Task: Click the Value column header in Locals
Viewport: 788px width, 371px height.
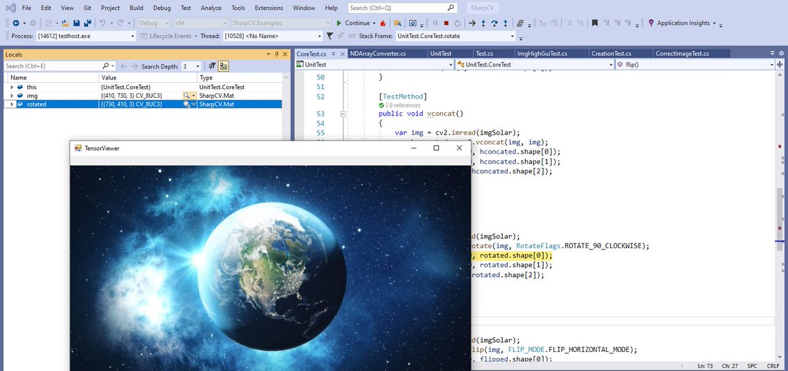Action: (148, 77)
